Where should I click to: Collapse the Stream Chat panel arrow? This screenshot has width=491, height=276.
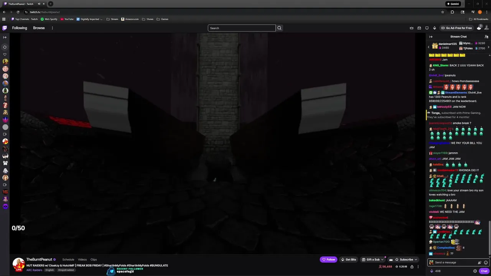coord(431,37)
